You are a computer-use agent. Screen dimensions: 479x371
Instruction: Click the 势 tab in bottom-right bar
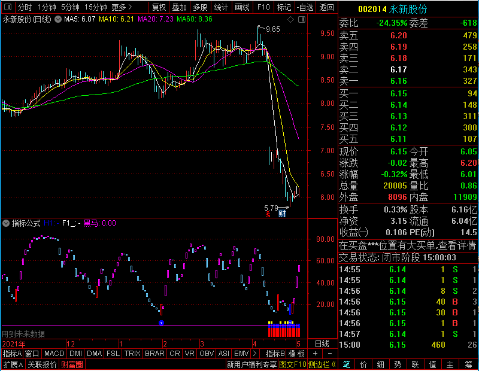click(x=398, y=364)
